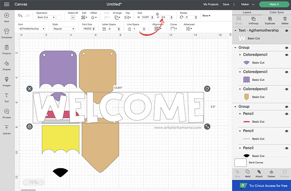Hide the purple body Coloredpencil layer
291x191 pixels.
(287, 72)
